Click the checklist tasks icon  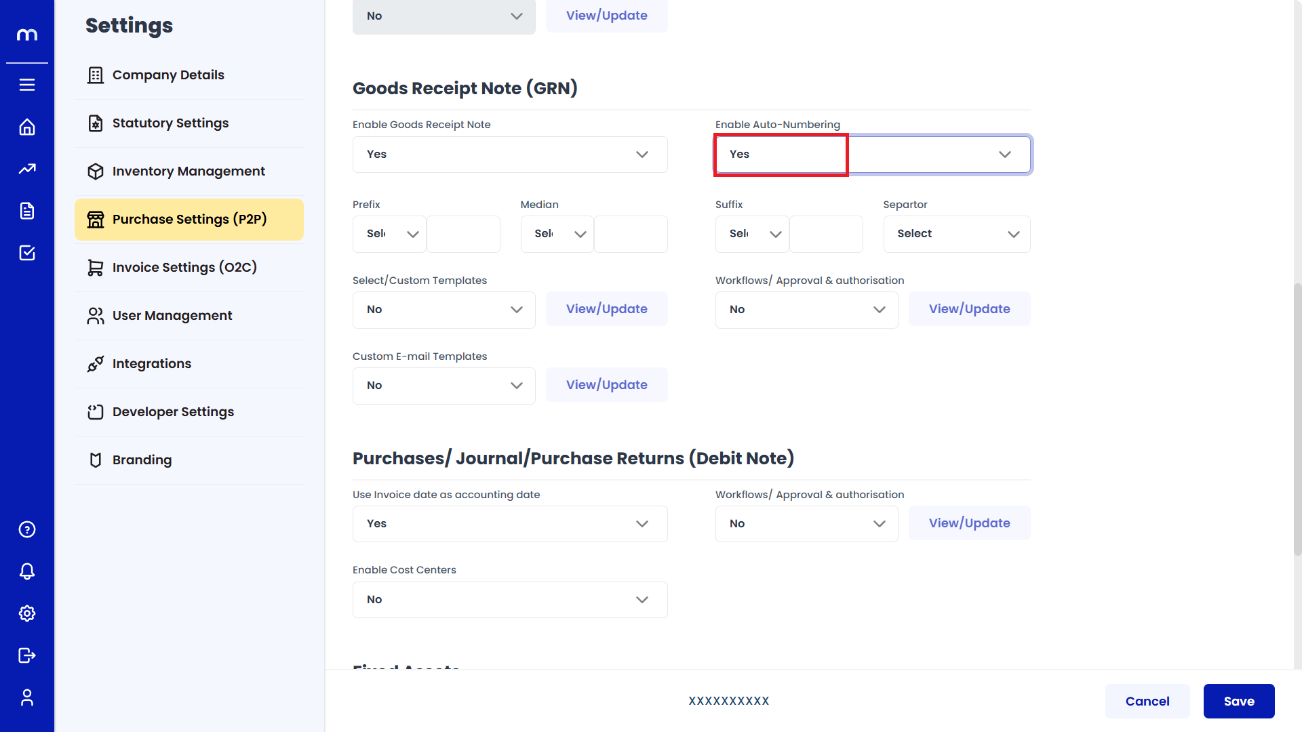(27, 253)
